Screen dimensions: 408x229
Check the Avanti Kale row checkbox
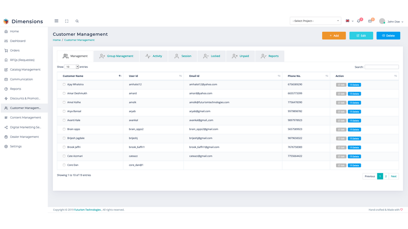point(64,120)
